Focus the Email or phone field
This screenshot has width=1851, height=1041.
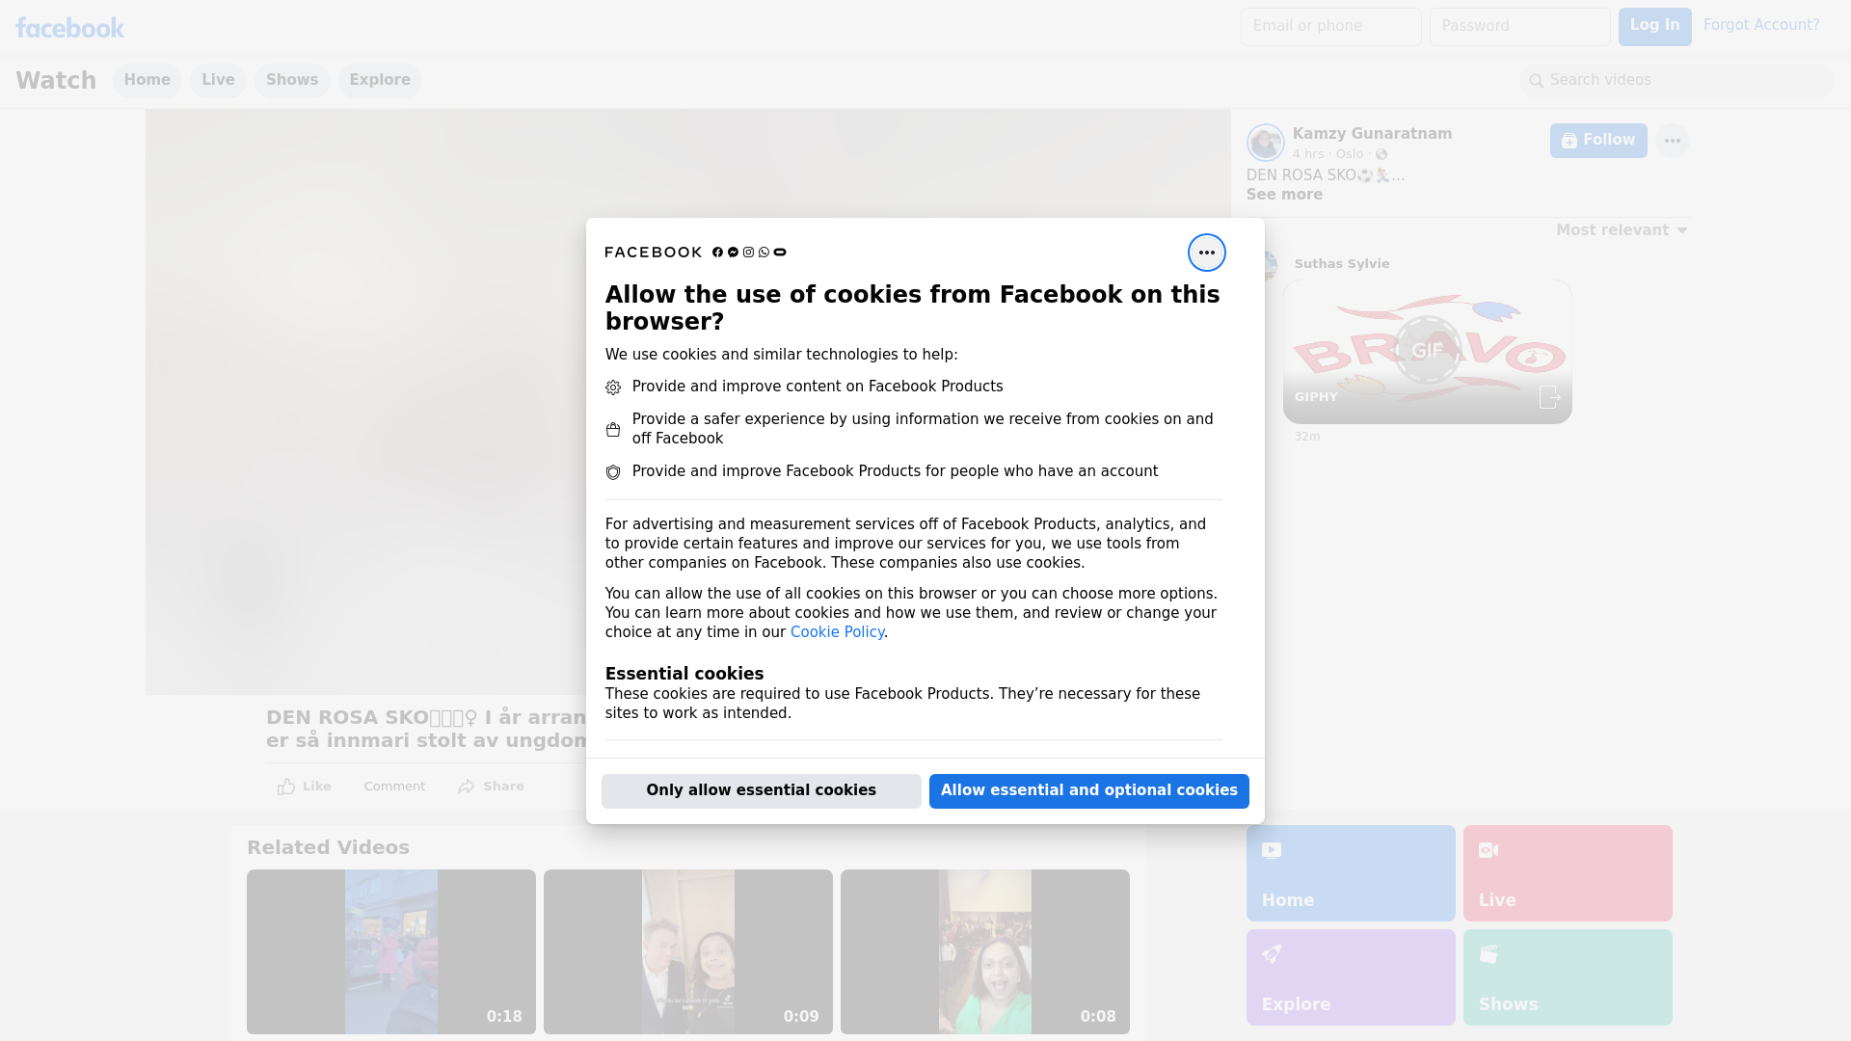pyautogui.click(x=1330, y=27)
